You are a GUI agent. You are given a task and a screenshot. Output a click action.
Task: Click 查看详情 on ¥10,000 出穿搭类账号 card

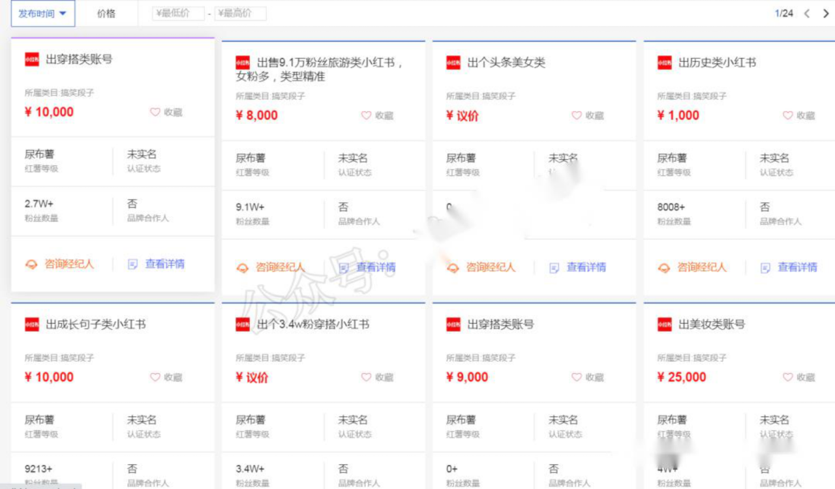point(164,264)
